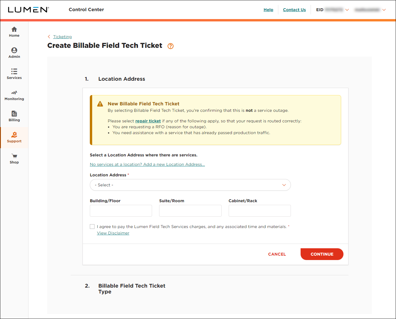Click the Control Center title
This screenshot has height=319, width=396.
pos(86,10)
